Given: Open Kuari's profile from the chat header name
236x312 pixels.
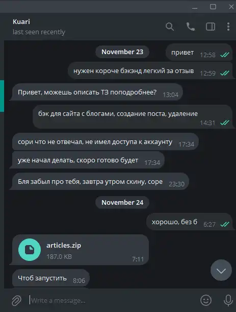Looking at the screenshot, I should (x=21, y=21).
